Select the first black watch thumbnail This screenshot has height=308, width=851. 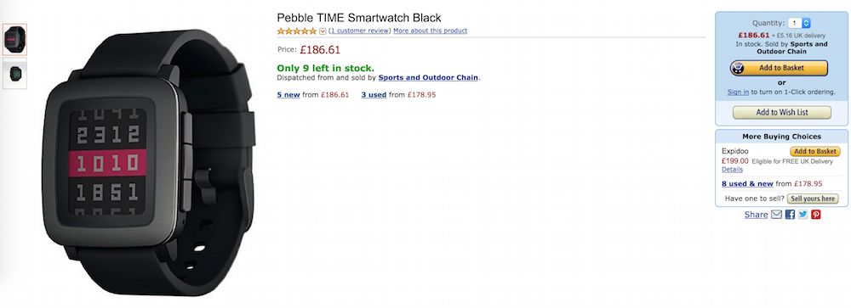14,40
